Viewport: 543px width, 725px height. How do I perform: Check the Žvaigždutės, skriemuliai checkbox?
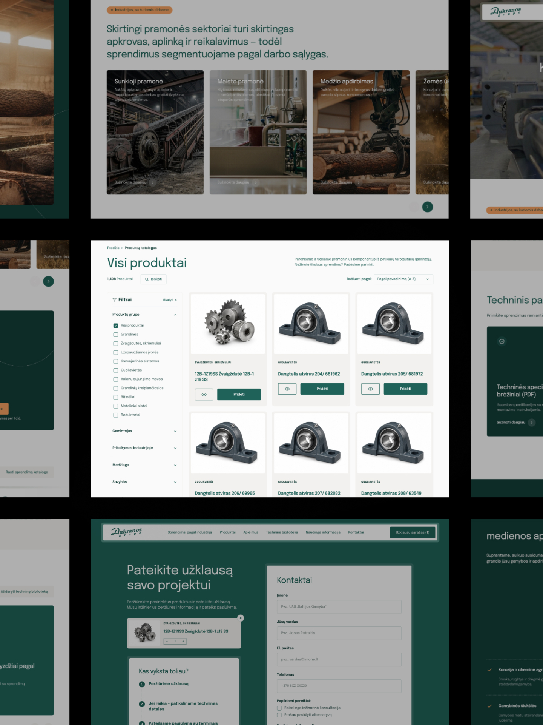(116, 344)
